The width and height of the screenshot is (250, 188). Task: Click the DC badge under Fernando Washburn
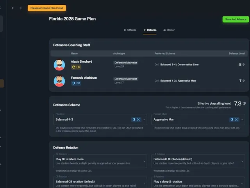[76, 83]
